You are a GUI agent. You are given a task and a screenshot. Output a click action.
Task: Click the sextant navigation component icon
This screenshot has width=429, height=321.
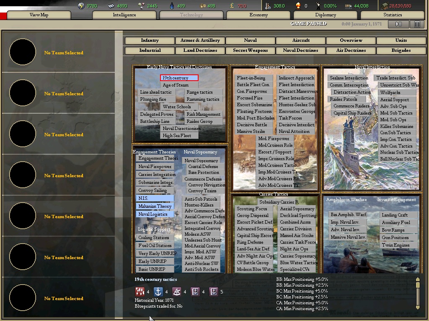click(x=176, y=292)
